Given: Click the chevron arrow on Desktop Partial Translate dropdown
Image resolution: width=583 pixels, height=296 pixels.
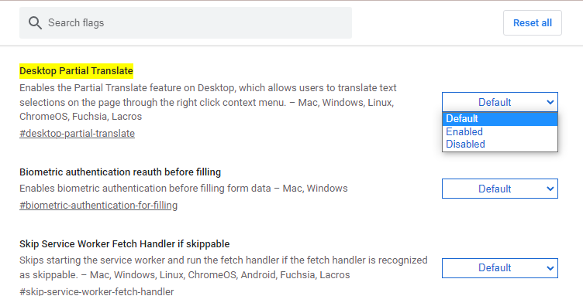Looking at the screenshot, I should pyautogui.click(x=550, y=102).
